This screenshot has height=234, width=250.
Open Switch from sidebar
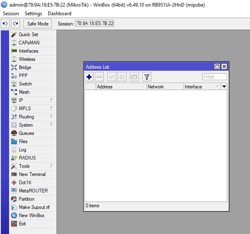33,84
